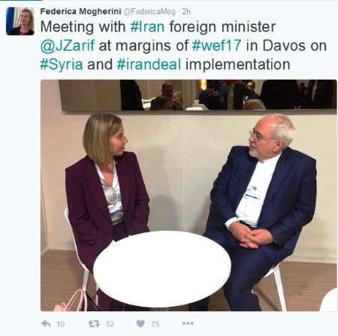338x336 pixels.
Task: Open the @FedericaMog handle link
Action: coord(149,12)
